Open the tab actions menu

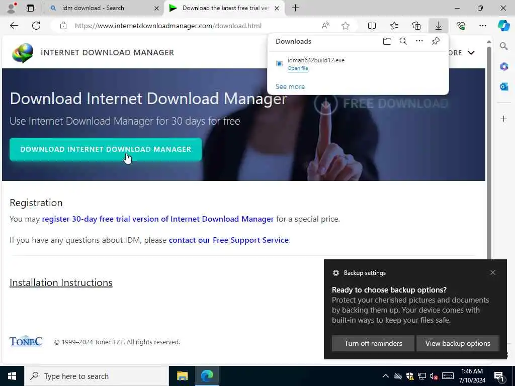coord(30,8)
